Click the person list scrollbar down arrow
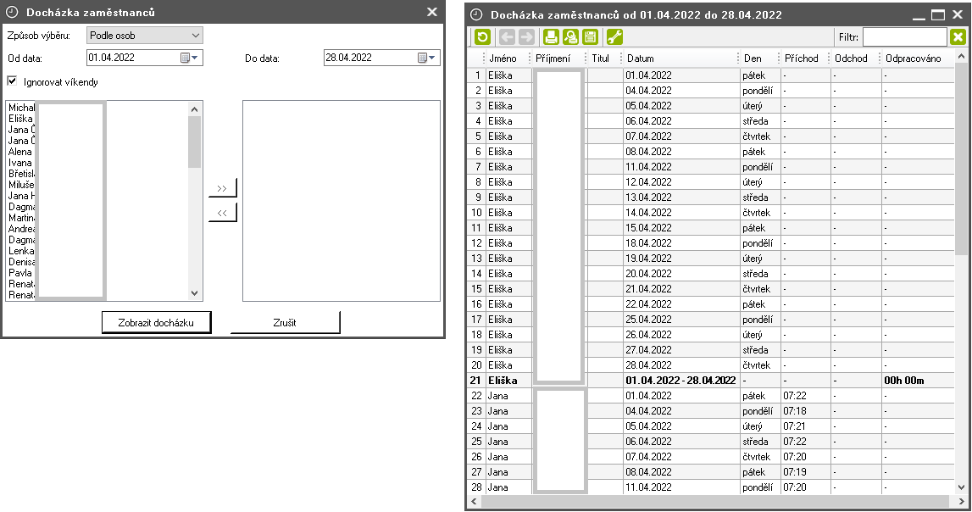 click(195, 293)
